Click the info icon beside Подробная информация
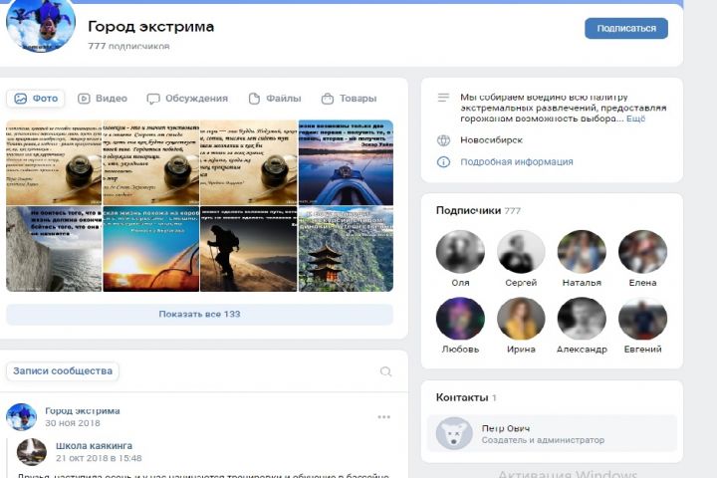This screenshot has height=478, width=717. [x=443, y=162]
